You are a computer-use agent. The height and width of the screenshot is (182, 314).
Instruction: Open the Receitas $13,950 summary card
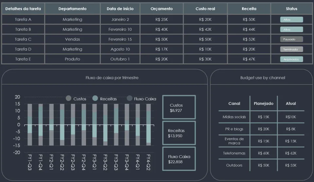[179, 133]
